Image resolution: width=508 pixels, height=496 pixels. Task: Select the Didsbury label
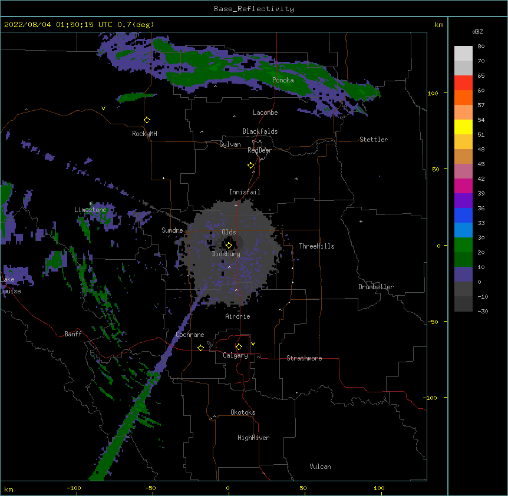pos(226,254)
